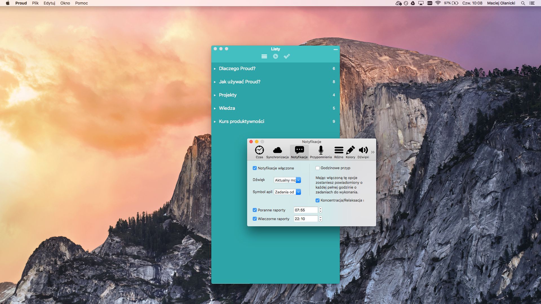This screenshot has height=304, width=541.
Task: Open the Pomoc menu
Action: (81, 3)
